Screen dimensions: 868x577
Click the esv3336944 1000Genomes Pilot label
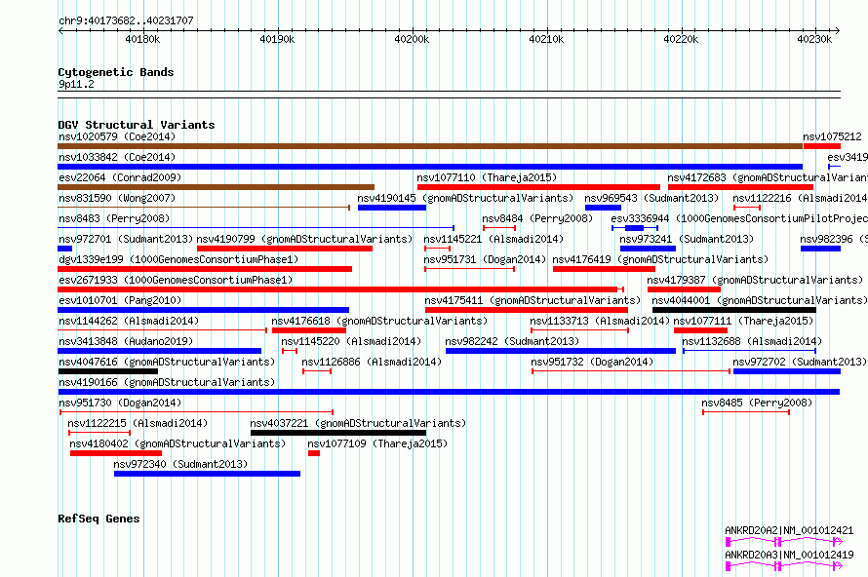click(x=739, y=218)
